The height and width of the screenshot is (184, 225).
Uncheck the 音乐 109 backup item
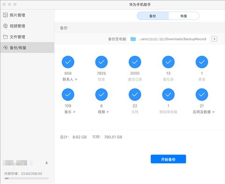(x=68, y=94)
